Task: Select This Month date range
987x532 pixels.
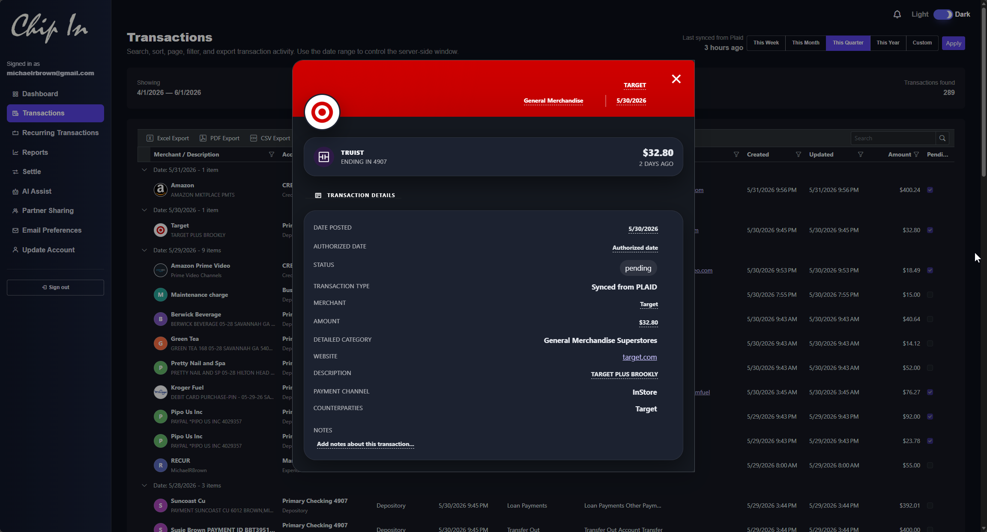Action: (x=805, y=43)
